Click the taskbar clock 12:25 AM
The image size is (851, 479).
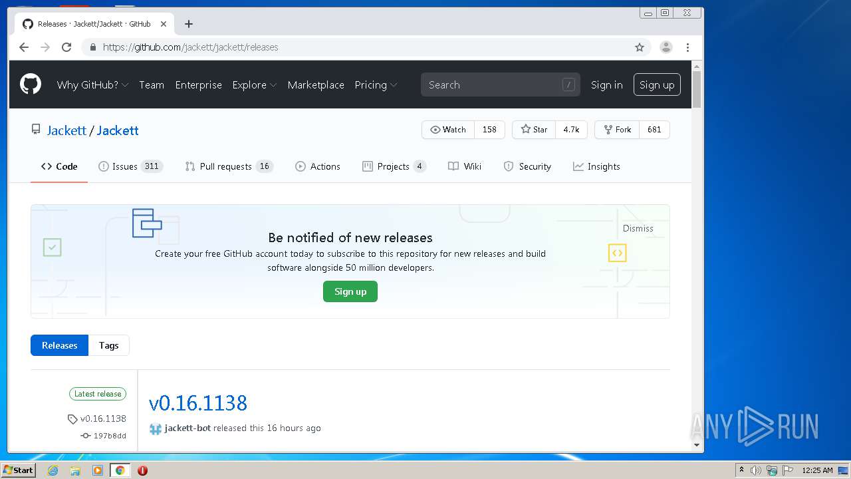click(x=817, y=470)
